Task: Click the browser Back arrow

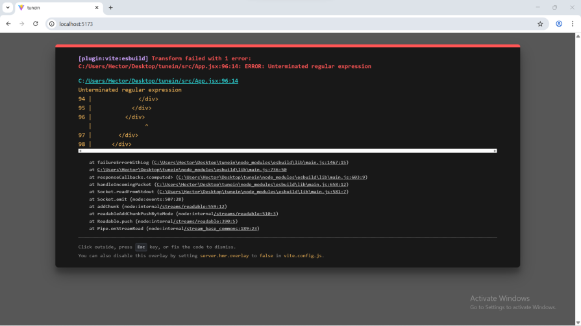Action: point(8,24)
